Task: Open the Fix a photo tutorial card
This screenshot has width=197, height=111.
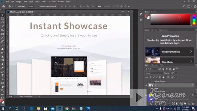Action: click(x=170, y=60)
